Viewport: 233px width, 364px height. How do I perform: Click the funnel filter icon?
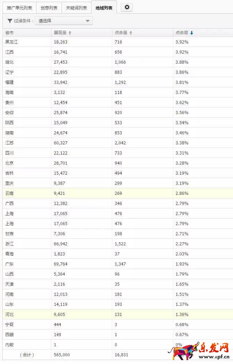(x=10, y=21)
